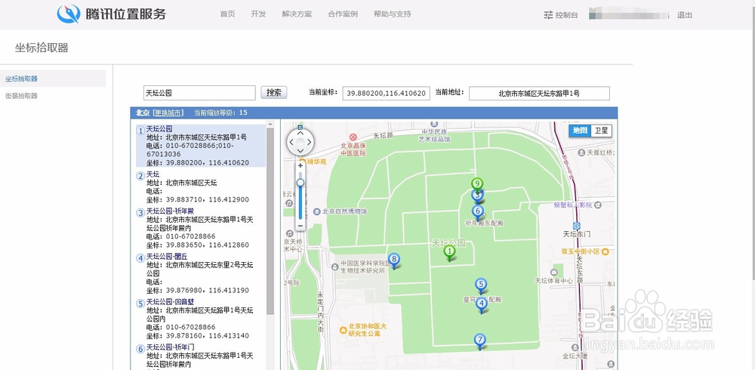This screenshot has width=755, height=370.
Task: Click the 祈年殿东配殿 map label
Action: [x=485, y=223]
